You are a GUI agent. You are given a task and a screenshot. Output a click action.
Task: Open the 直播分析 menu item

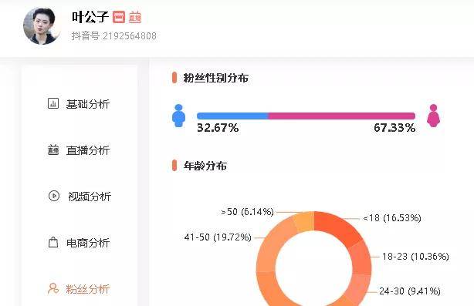pyautogui.click(x=80, y=150)
